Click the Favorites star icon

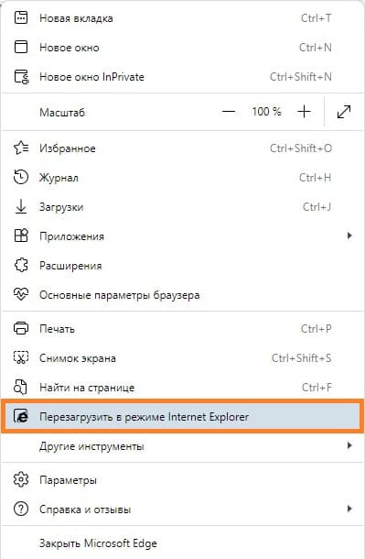pyautogui.click(x=21, y=148)
